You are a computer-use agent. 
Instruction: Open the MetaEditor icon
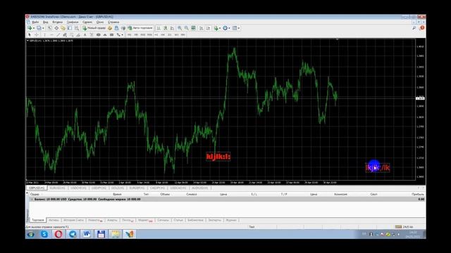[110, 28]
